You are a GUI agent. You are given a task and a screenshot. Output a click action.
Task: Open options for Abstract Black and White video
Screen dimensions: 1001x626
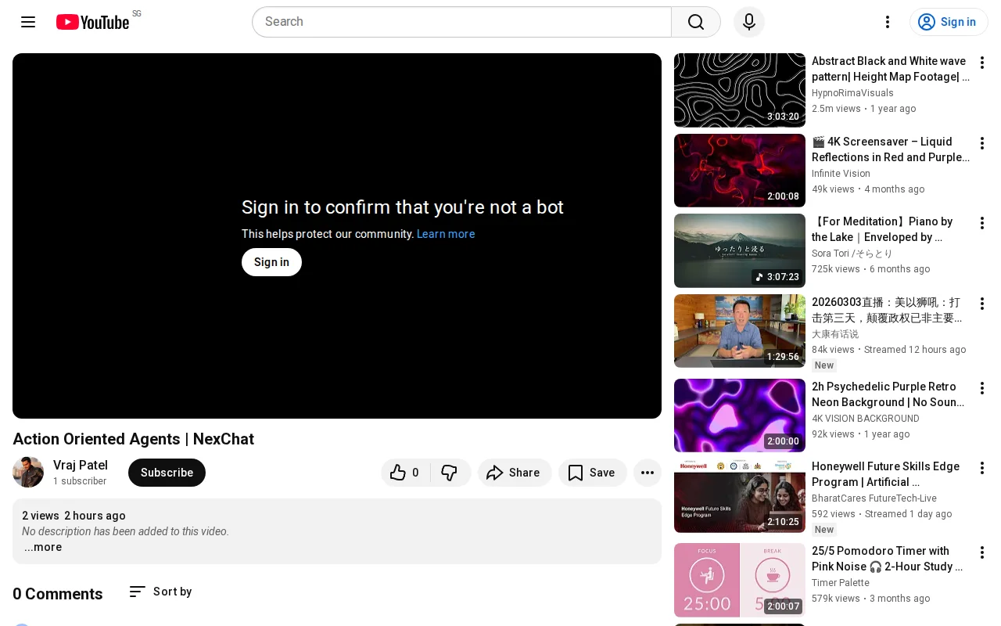tap(982, 63)
